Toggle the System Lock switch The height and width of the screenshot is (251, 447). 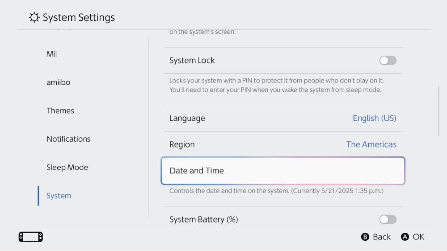[388, 61]
